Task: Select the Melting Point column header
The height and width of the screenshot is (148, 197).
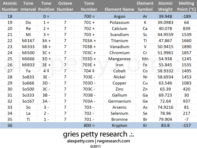Action: click(187, 6)
